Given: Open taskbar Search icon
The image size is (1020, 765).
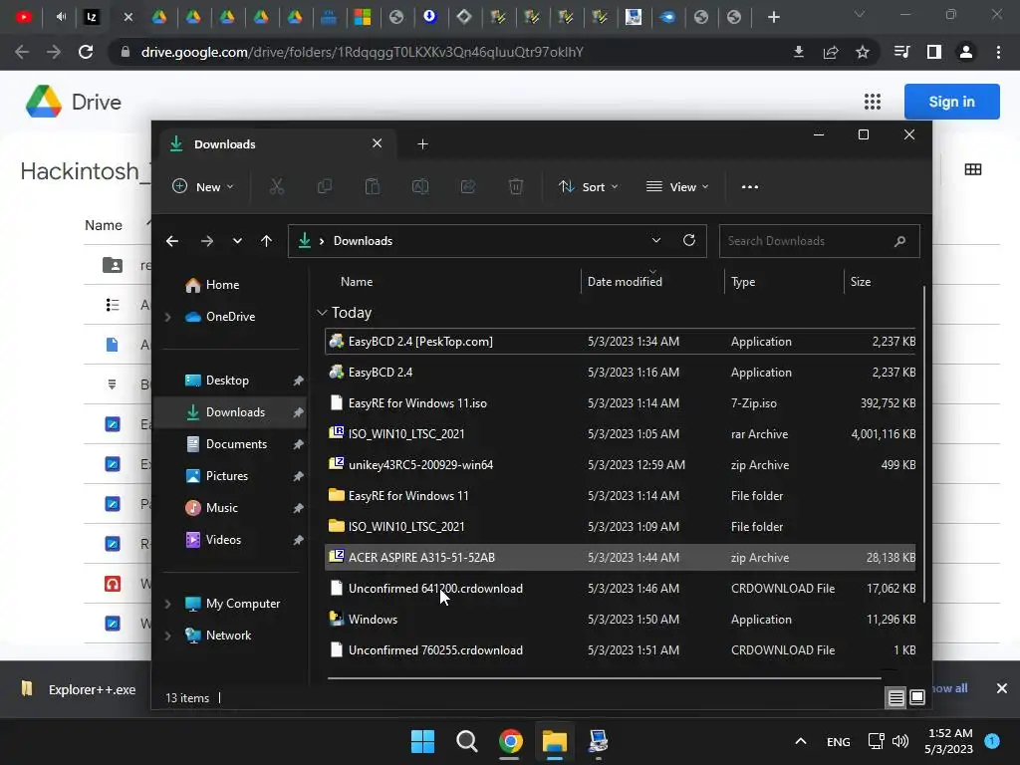Looking at the screenshot, I should coord(466,741).
